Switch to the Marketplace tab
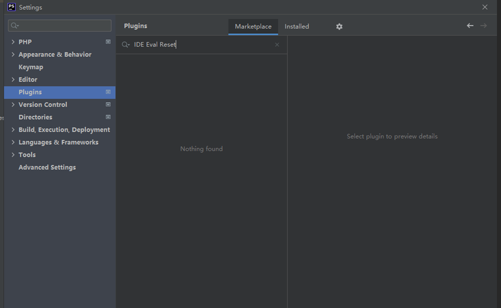The image size is (501, 308). [253, 27]
